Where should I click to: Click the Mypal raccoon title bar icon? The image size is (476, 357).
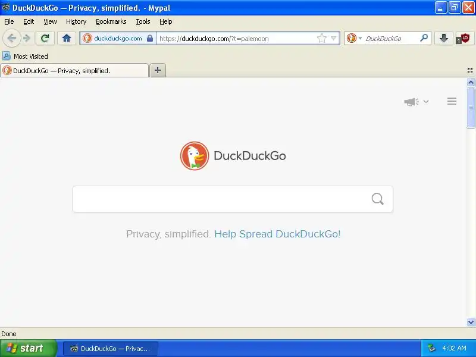point(5,8)
